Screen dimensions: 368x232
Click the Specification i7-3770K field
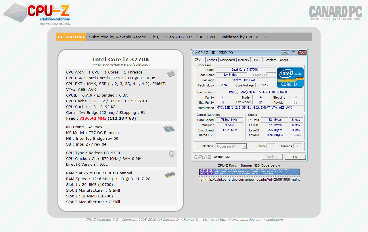pyautogui.click(x=259, y=92)
